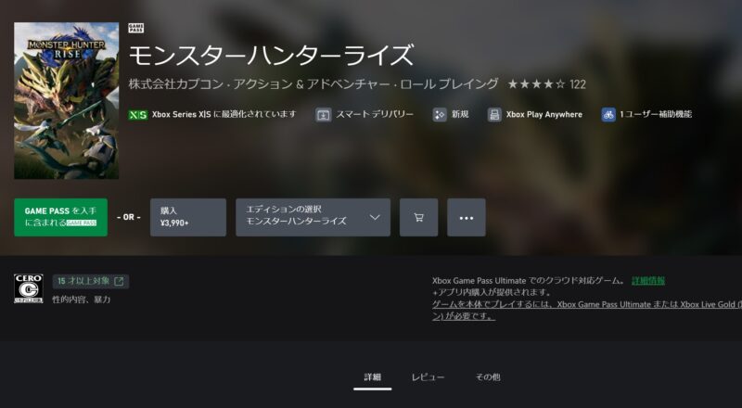Expand the エディションの選択 dropdown
The image size is (742, 408).
click(x=313, y=217)
